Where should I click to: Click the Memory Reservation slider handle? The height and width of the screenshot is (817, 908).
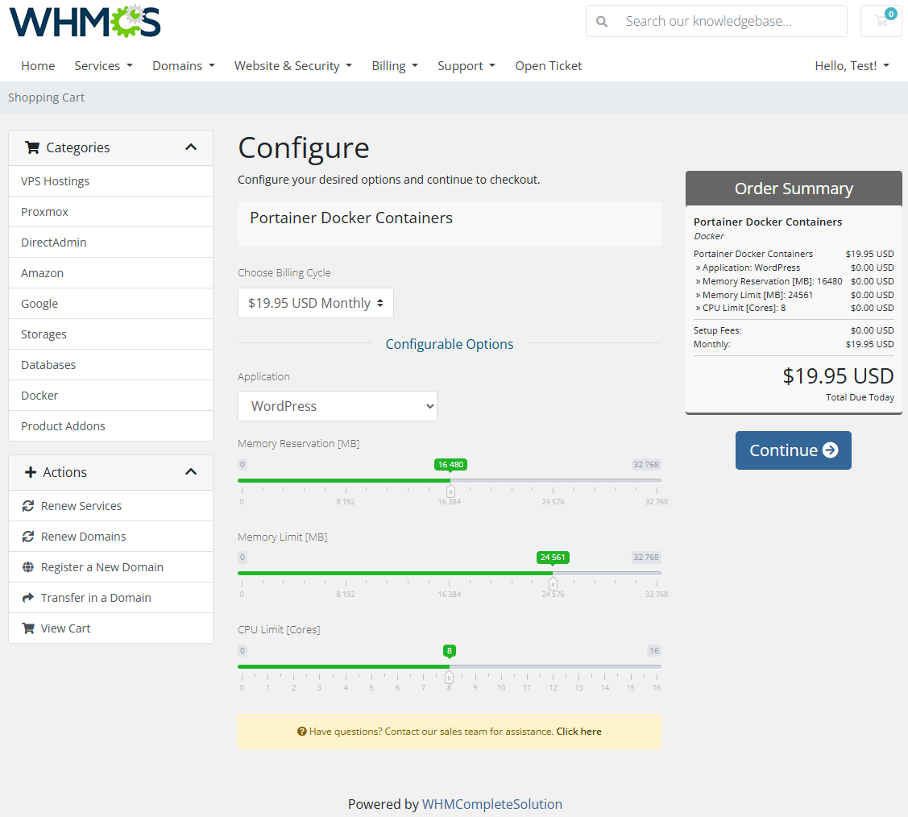(x=450, y=491)
